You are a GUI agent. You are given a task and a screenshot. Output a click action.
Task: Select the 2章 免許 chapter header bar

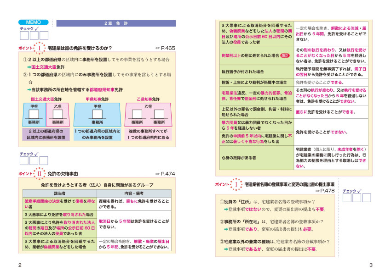(115, 23)
